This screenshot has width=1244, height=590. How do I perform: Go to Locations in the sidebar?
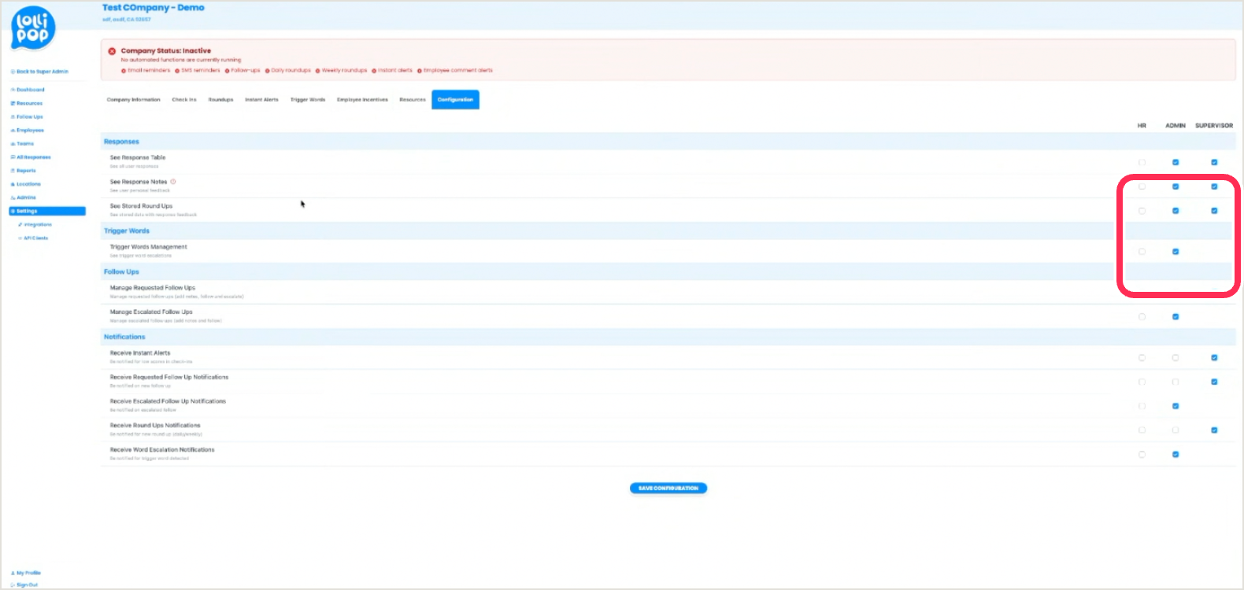pos(26,184)
